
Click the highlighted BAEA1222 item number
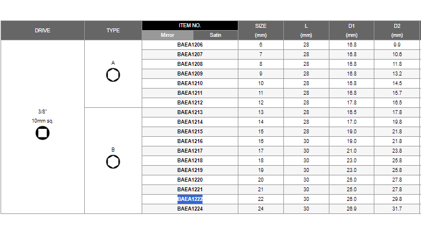click(190, 199)
